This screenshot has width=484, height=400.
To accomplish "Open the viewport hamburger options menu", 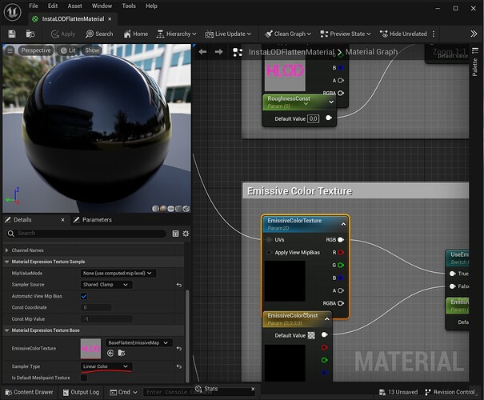I will pyautogui.click(x=10, y=50).
